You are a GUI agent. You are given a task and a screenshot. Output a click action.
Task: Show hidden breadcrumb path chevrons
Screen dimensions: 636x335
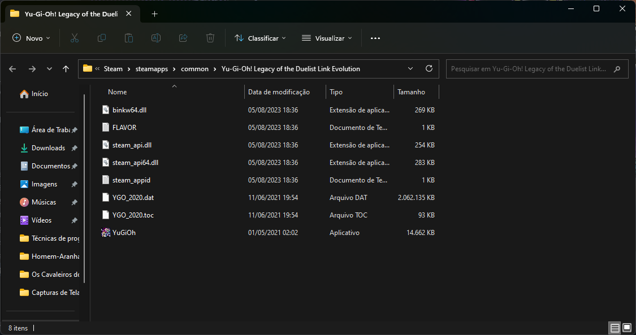click(x=97, y=69)
